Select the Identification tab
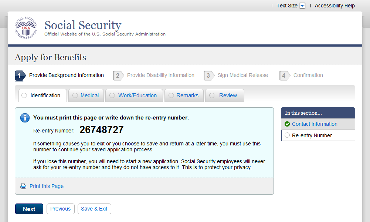 tap(43, 95)
